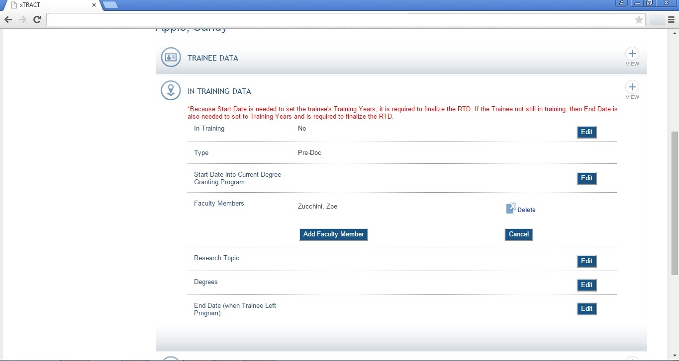The width and height of the screenshot is (679, 361).
Task: Click the faculty name Zucchini, Zoe
Action: click(317, 206)
